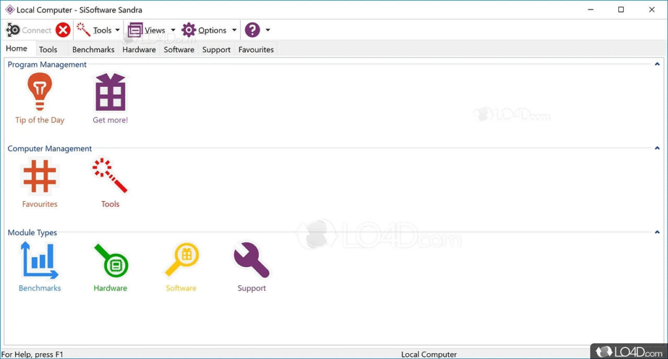Open the Tip of the Day lightbulb icon
The height and width of the screenshot is (359, 668).
pos(40,91)
